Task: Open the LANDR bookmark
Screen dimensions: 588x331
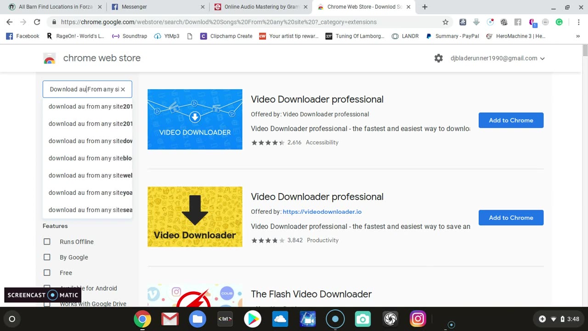Action: pyautogui.click(x=405, y=36)
